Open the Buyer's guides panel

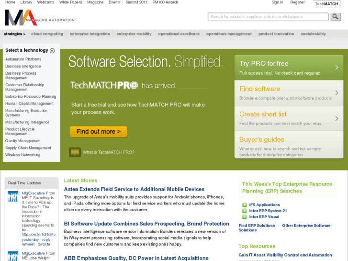tap(289, 145)
